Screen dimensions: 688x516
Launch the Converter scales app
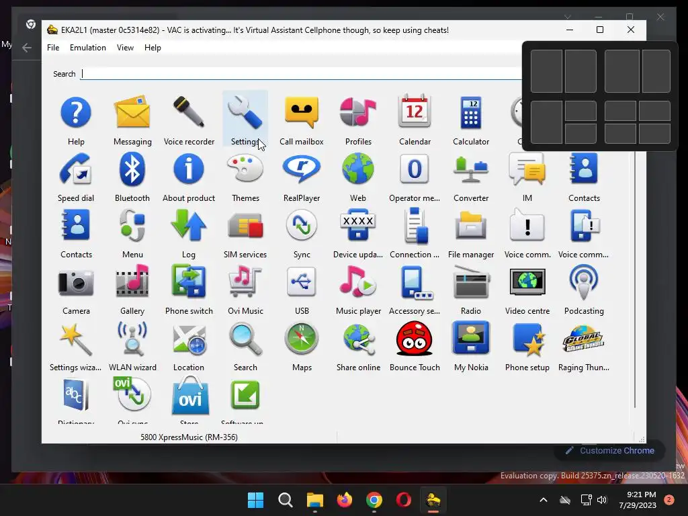tap(471, 170)
